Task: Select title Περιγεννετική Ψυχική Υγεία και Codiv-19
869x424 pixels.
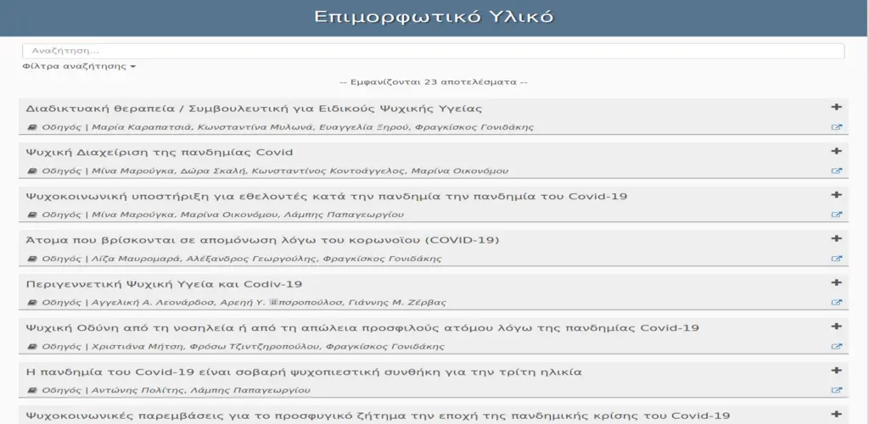Action: [164, 284]
